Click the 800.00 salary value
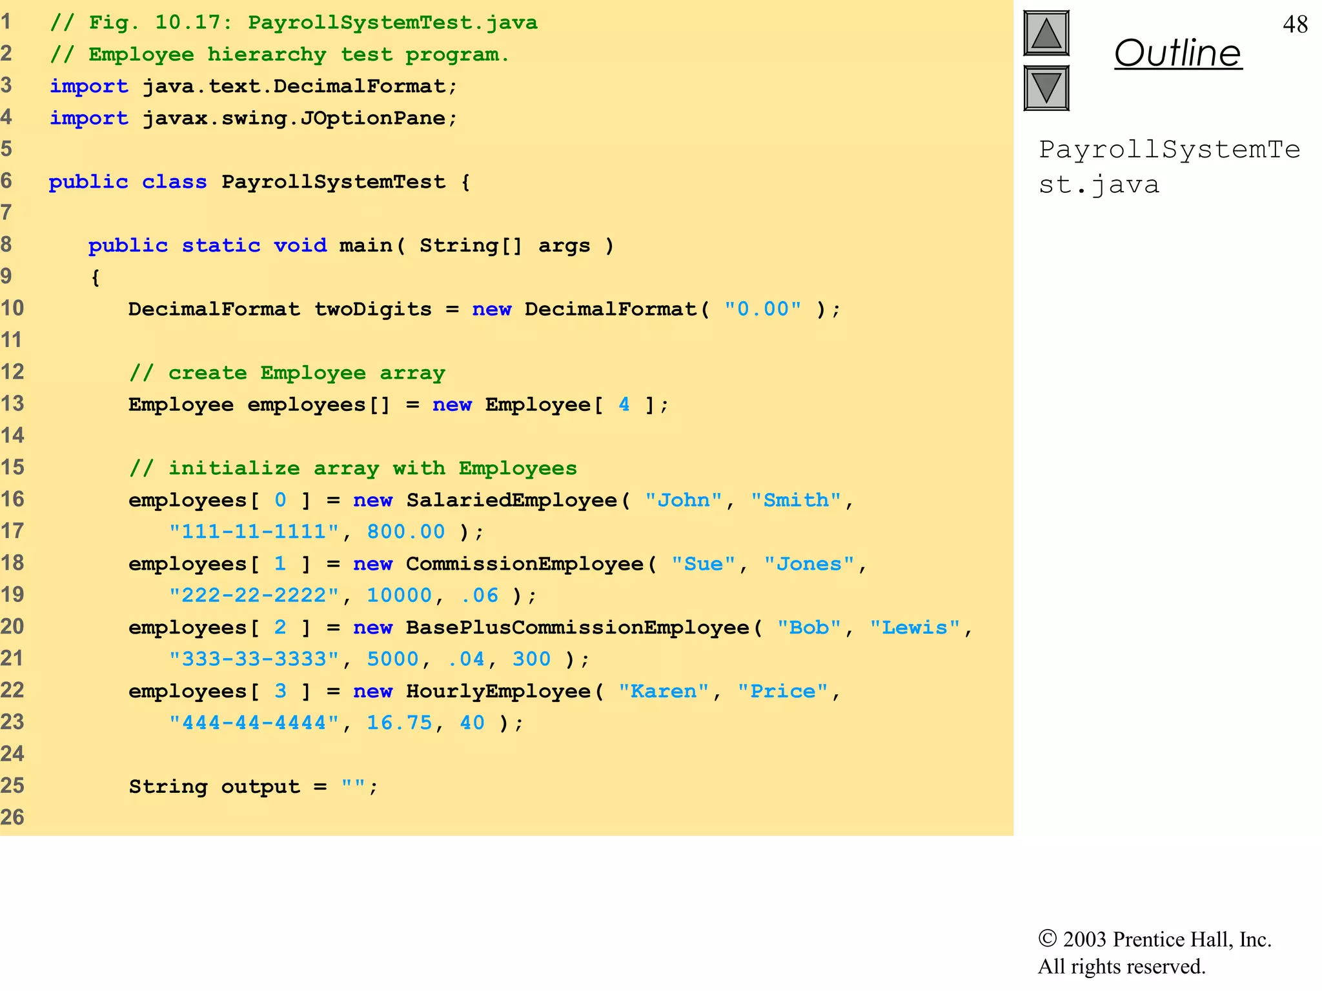 pyautogui.click(x=406, y=532)
